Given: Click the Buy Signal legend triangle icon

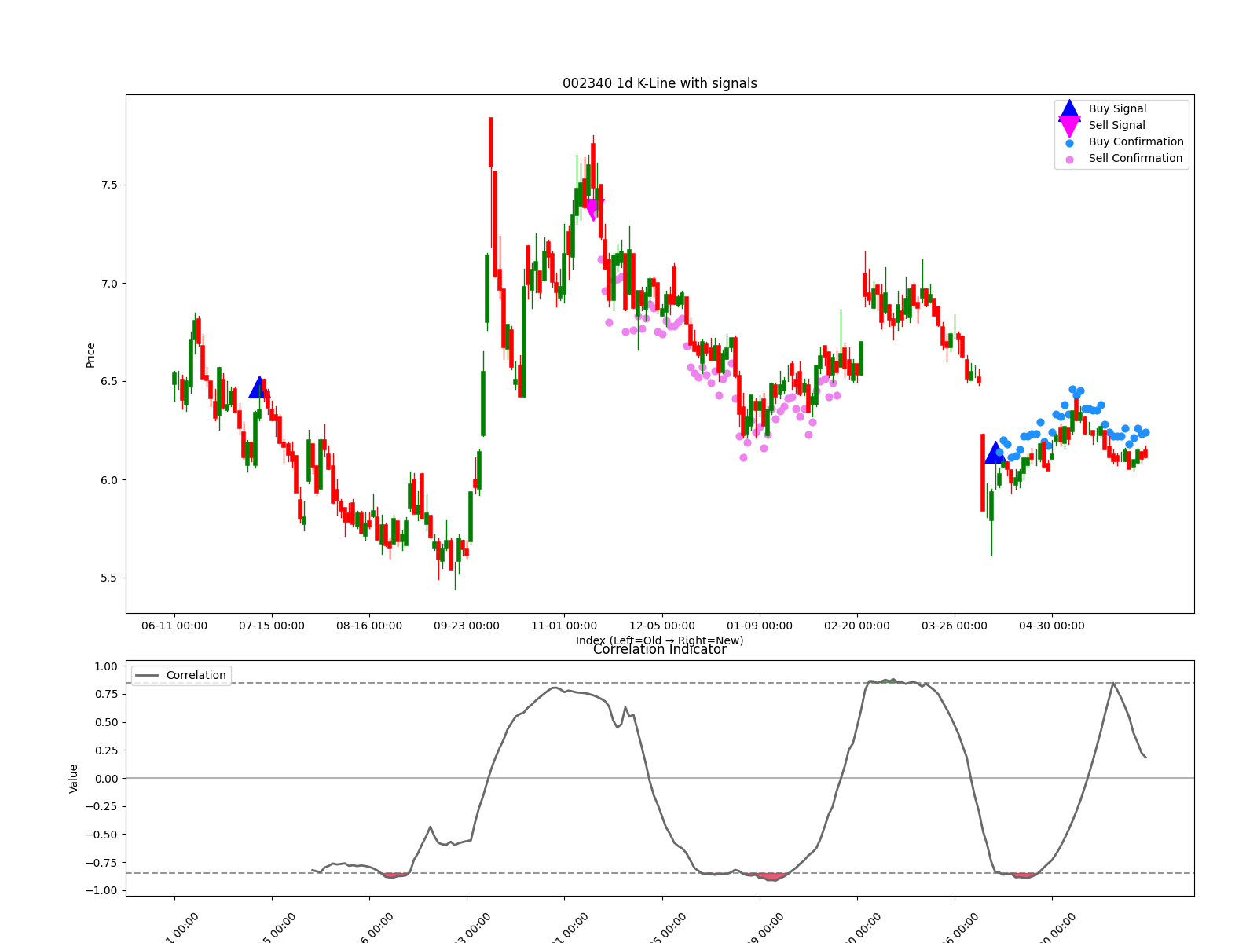Looking at the screenshot, I should point(1069,109).
